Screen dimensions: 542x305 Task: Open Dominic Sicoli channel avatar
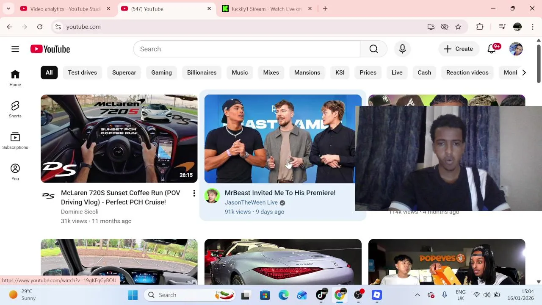48,196
